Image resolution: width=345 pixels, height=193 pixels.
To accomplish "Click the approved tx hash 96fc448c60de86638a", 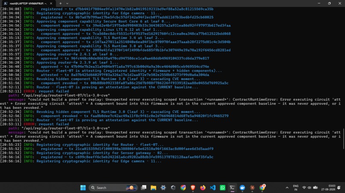I will [140, 58].
